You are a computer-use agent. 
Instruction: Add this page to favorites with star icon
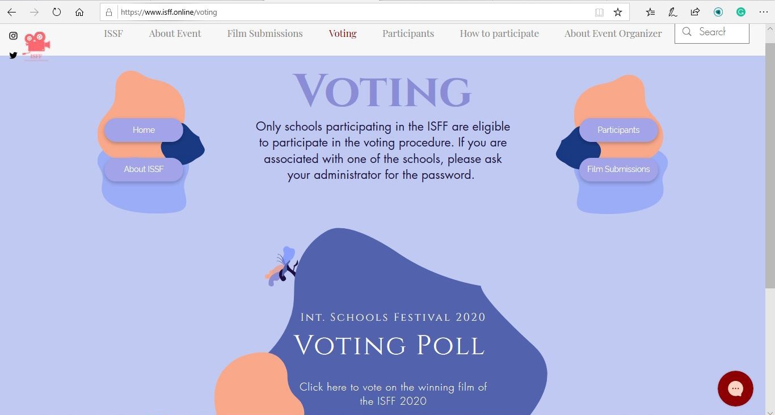[x=618, y=12]
